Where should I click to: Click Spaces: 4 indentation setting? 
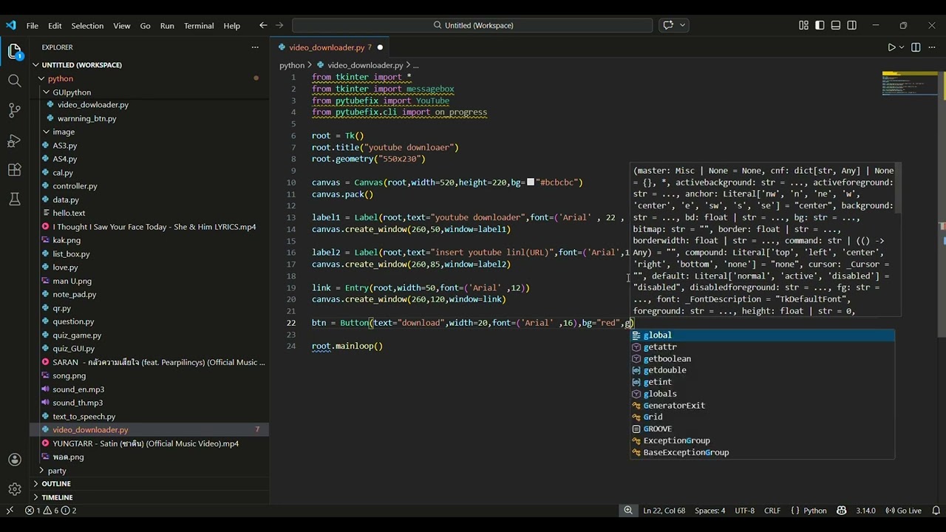pos(709,511)
